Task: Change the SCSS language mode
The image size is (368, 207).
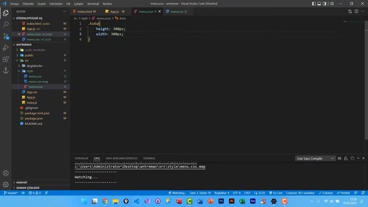Action: point(262,193)
